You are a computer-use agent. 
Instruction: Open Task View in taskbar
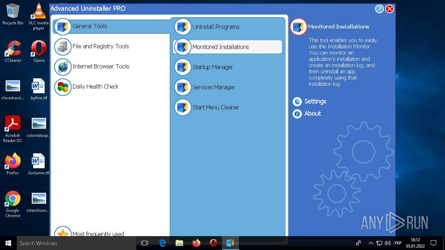[145, 243]
